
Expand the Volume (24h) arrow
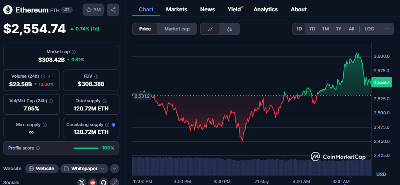point(49,76)
